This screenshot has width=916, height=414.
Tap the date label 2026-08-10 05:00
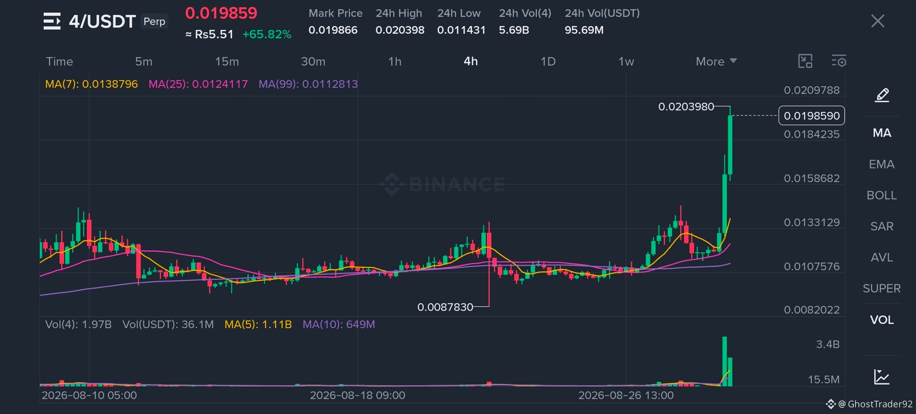tap(89, 395)
